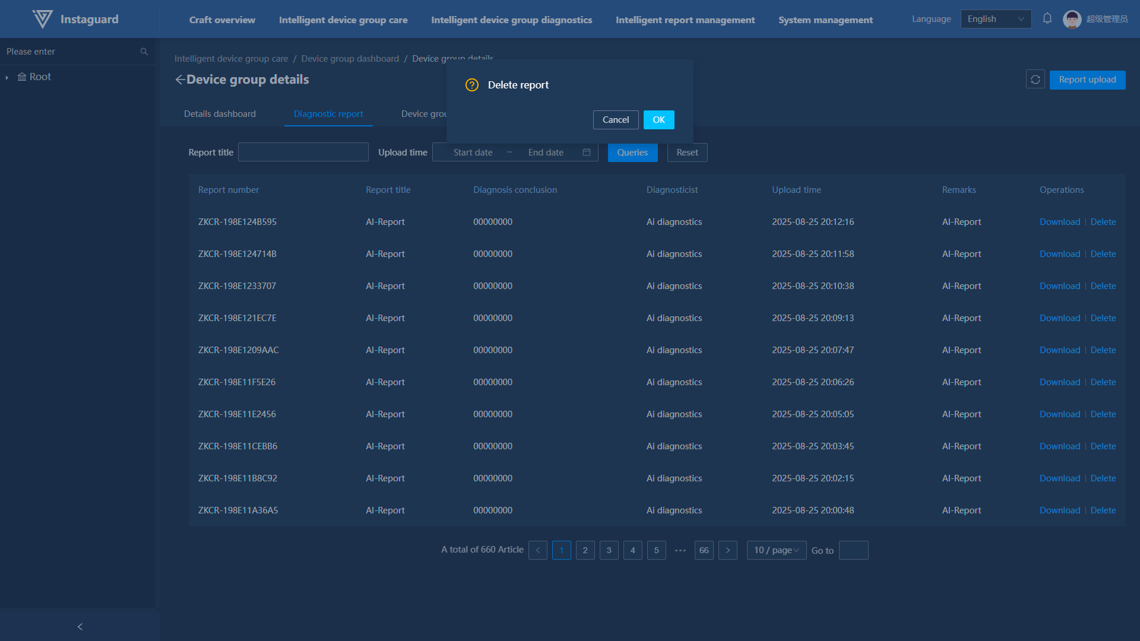The image size is (1140, 641).
Task: Click the back arrow beside Device group details
Action: 180,80
